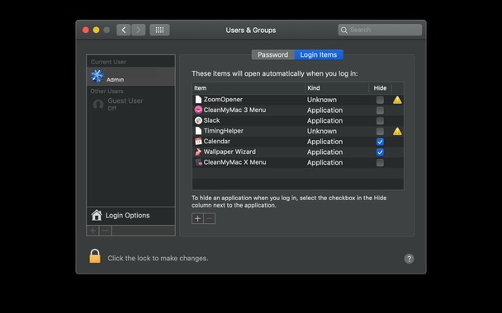Open Login Options in the sidebar
The width and height of the screenshot is (502, 313).
tap(130, 215)
